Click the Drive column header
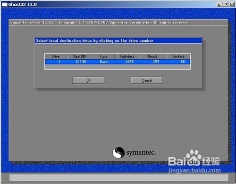The image size is (236, 184). pyautogui.click(x=56, y=56)
